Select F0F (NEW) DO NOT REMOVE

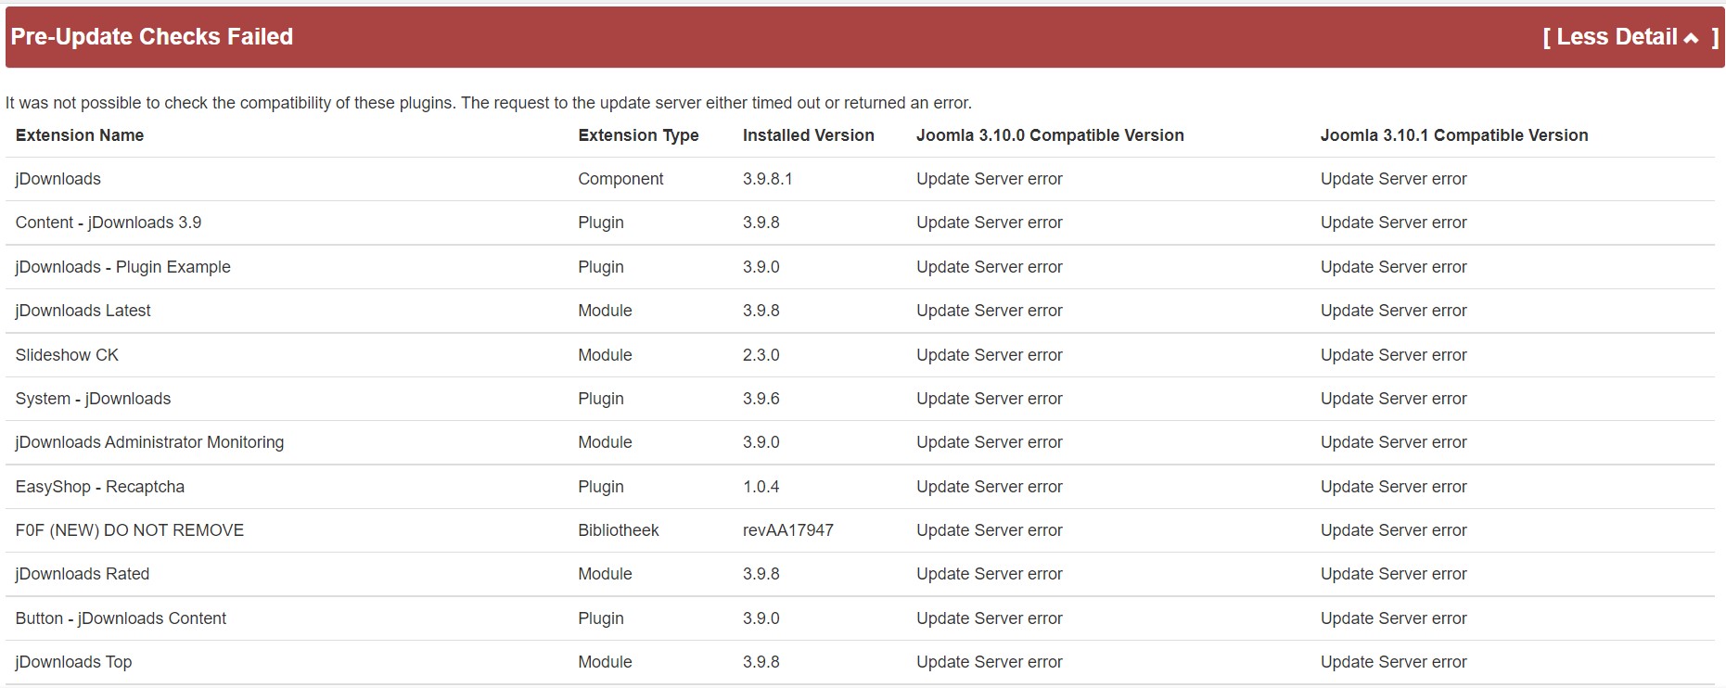pyautogui.click(x=130, y=530)
